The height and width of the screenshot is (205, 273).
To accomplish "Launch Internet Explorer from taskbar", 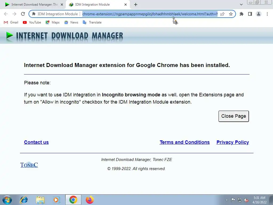I will (x=24, y=200).
